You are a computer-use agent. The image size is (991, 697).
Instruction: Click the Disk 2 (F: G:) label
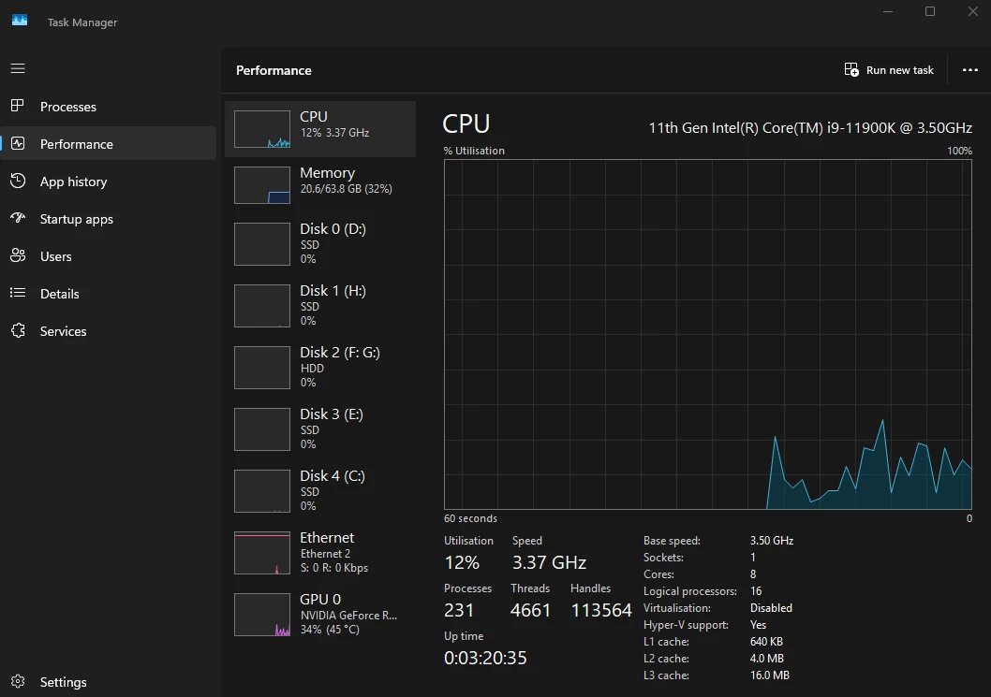click(340, 353)
